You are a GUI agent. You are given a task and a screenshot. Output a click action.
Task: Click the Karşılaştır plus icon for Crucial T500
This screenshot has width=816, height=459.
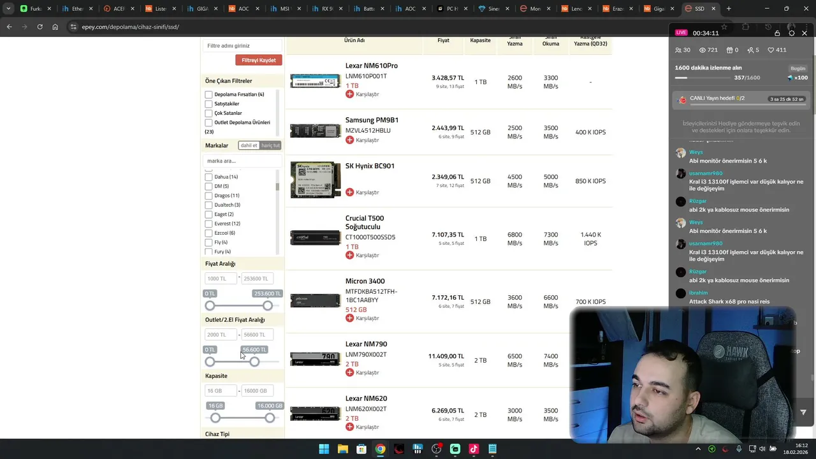349,255
